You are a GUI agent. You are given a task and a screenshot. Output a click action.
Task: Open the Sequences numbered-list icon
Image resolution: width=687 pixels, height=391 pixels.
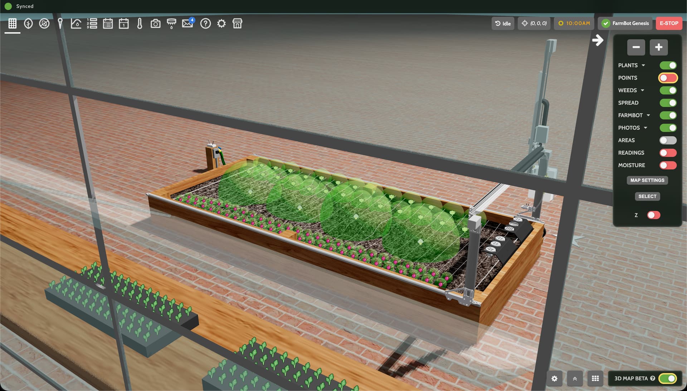tap(92, 24)
